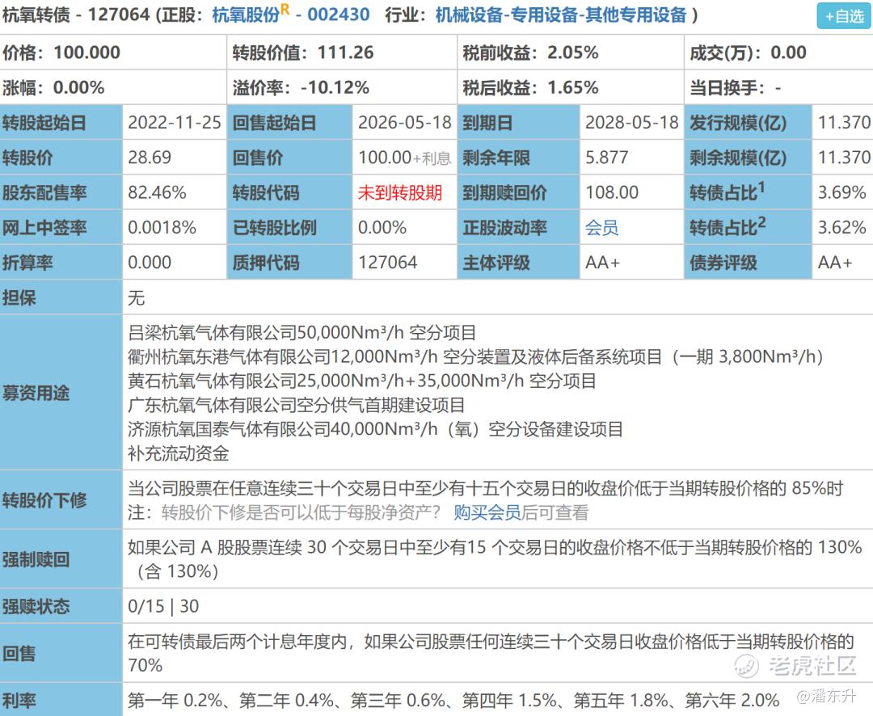Click the +自选 button
This screenshot has width=873, height=716.
tap(844, 16)
